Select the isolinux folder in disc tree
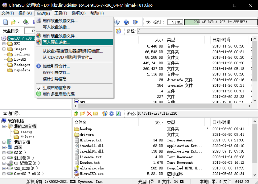This screenshot has width=258, height=184. [x=22, y=54]
